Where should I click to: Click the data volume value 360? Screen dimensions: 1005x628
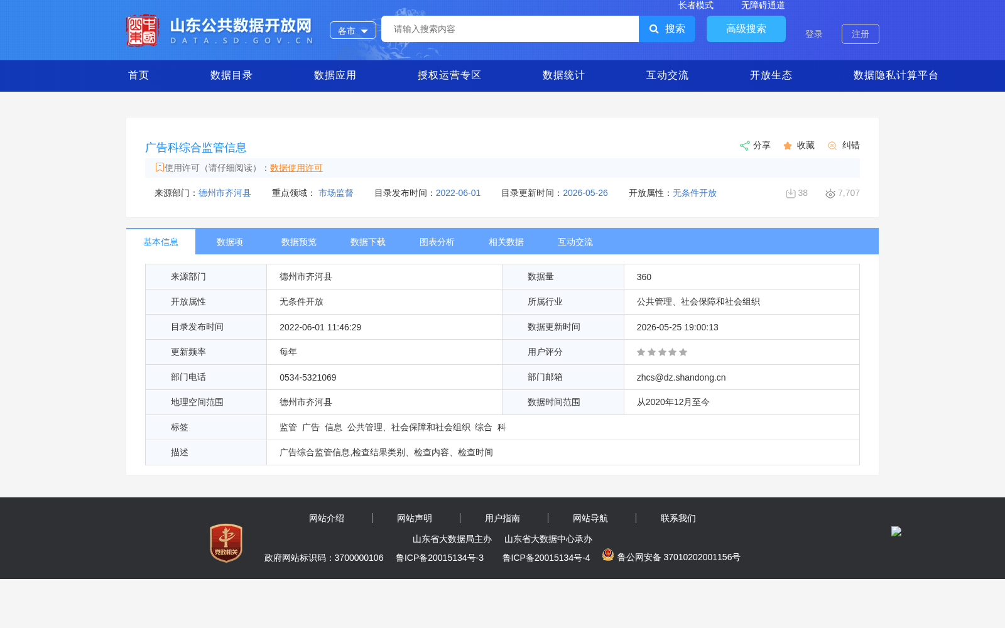point(644,277)
